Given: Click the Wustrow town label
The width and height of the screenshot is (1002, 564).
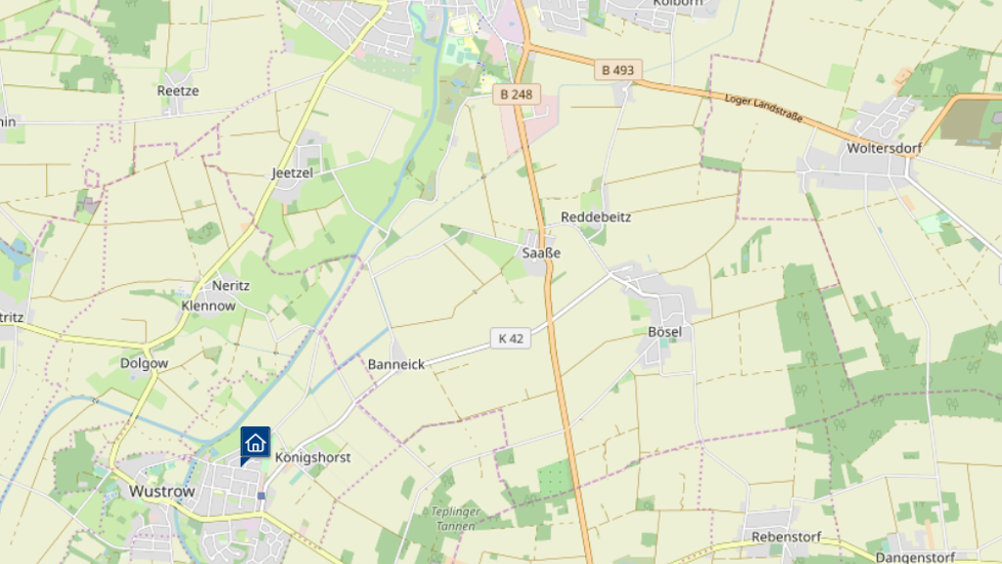Looking at the screenshot, I should click(x=161, y=492).
